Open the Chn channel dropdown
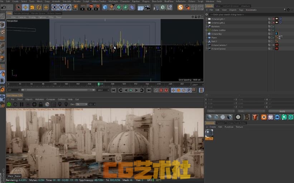The height and width of the screenshot is (183, 294). tap(81, 105)
